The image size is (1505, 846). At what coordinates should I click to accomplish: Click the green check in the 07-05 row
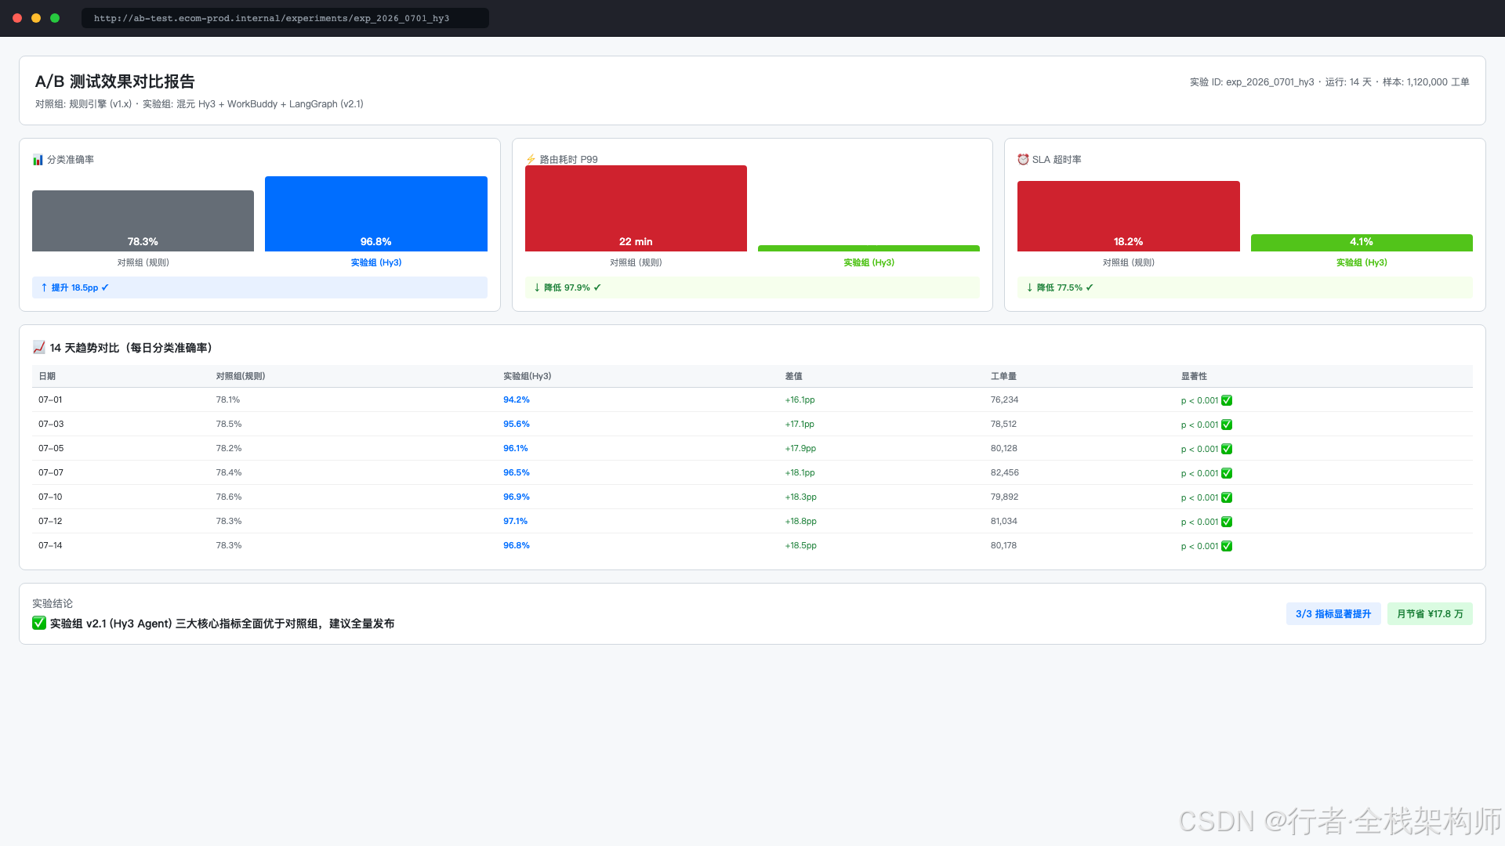pyautogui.click(x=1227, y=449)
